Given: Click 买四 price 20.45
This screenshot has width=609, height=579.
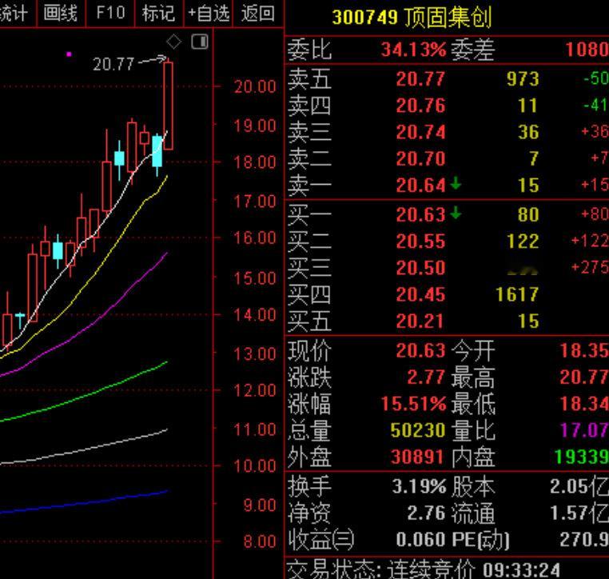Looking at the screenshot, I should (420, 294).
